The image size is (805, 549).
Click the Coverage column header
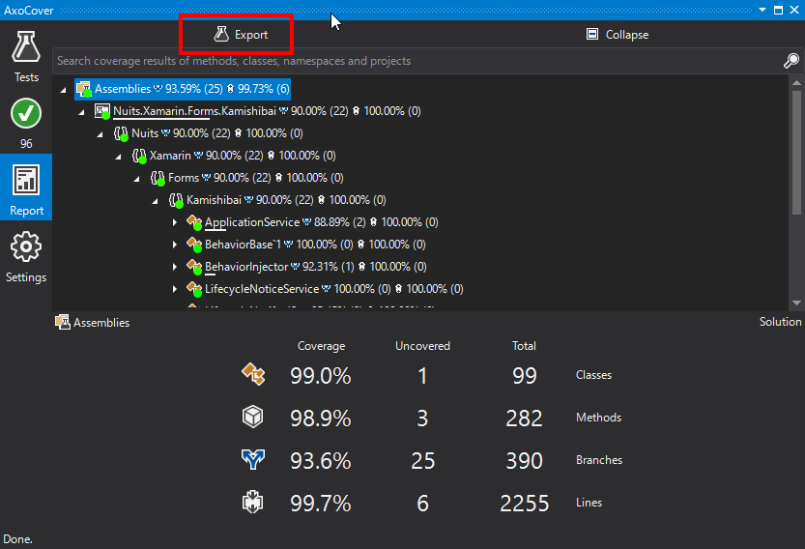point(322,346)
